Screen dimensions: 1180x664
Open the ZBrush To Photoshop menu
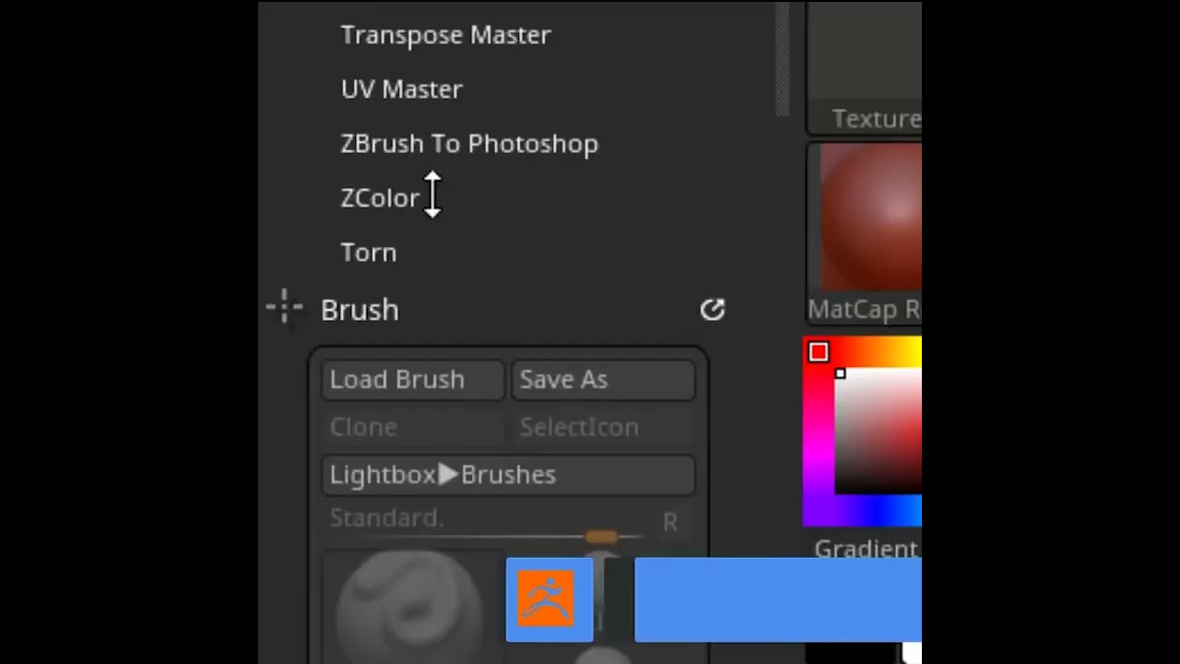469,144
